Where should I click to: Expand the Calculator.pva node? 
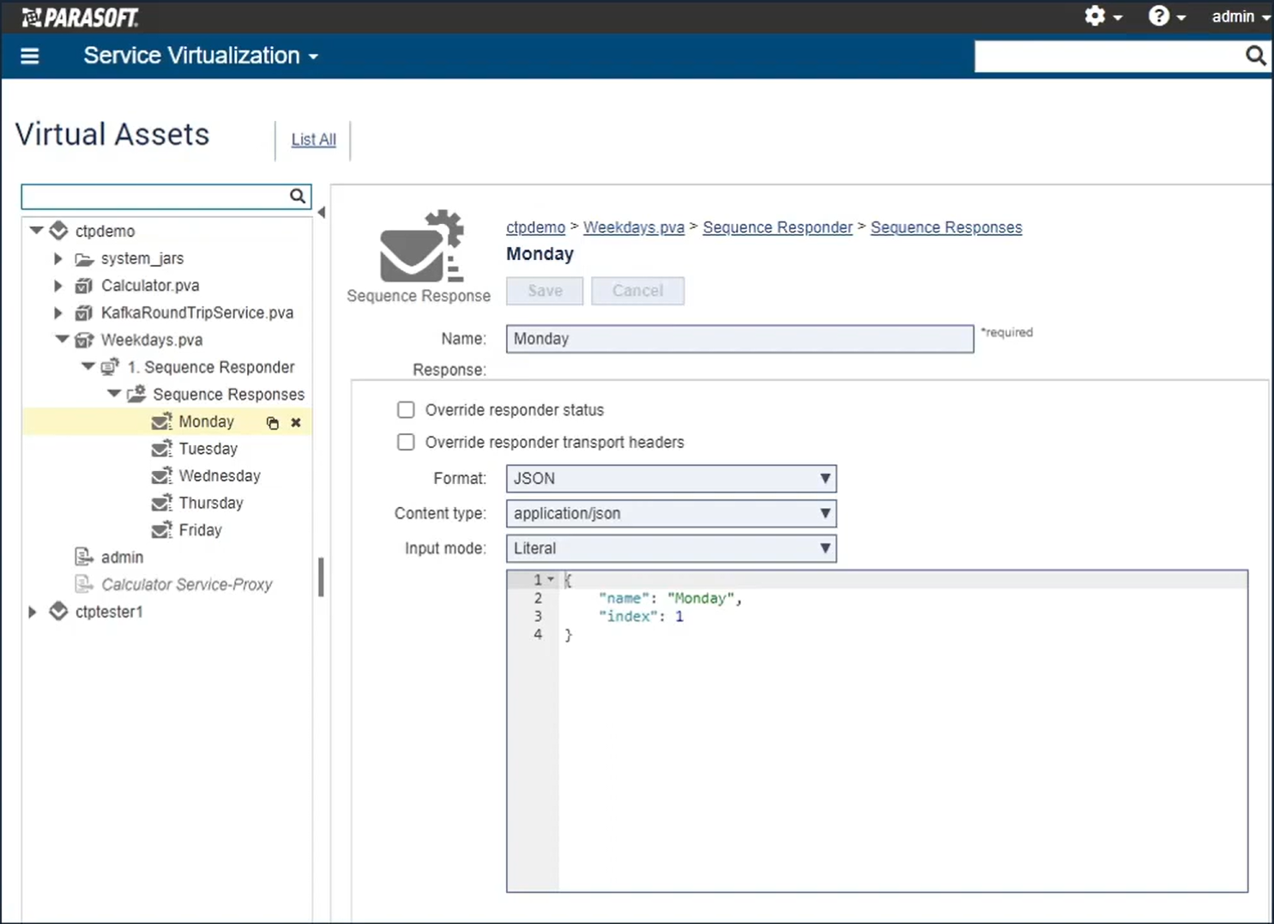[58, 286]
